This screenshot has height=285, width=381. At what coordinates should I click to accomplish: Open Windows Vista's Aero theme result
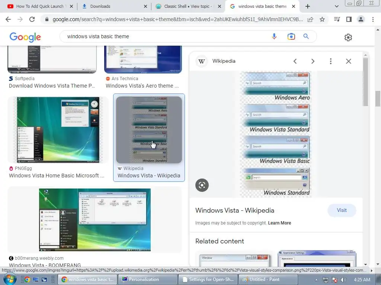[142, 86]
